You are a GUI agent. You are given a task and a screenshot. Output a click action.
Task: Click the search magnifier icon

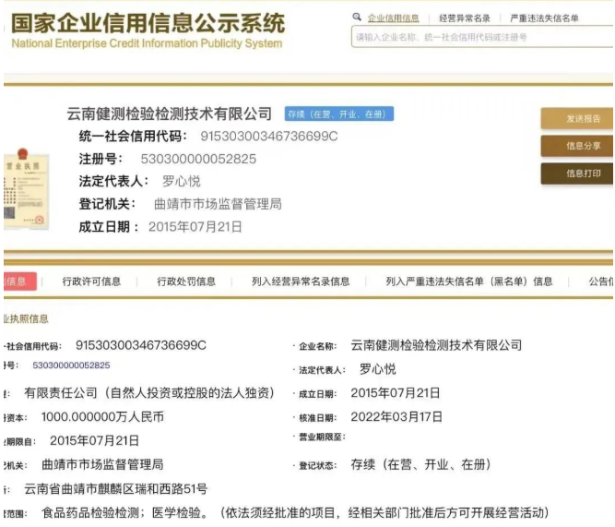(357, 17)
